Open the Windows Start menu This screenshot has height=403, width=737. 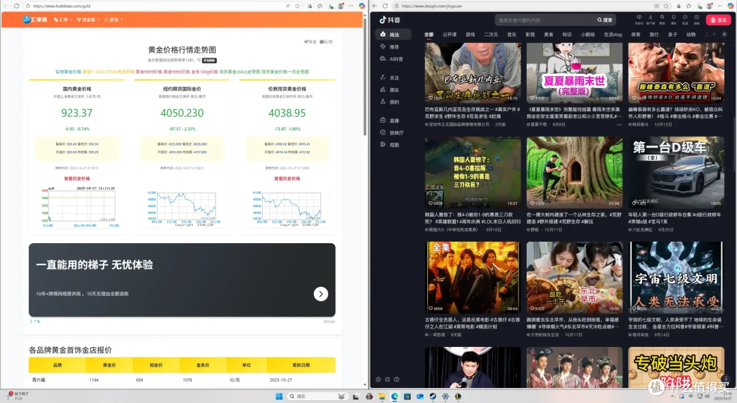coord(278,396)
